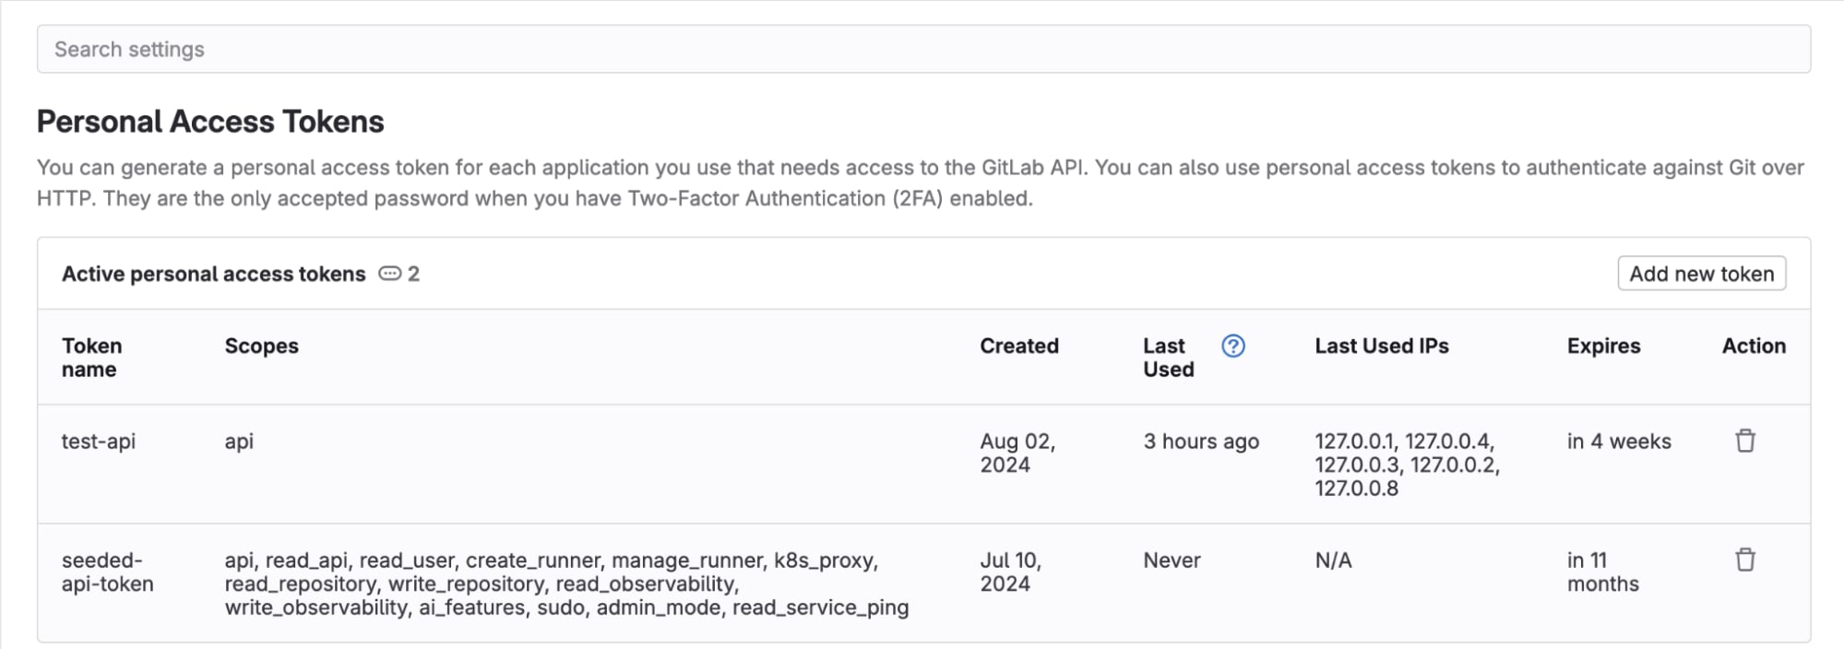Click the Last Used column header
The width and height of the screenshot is (1844, 649).
1169,358
